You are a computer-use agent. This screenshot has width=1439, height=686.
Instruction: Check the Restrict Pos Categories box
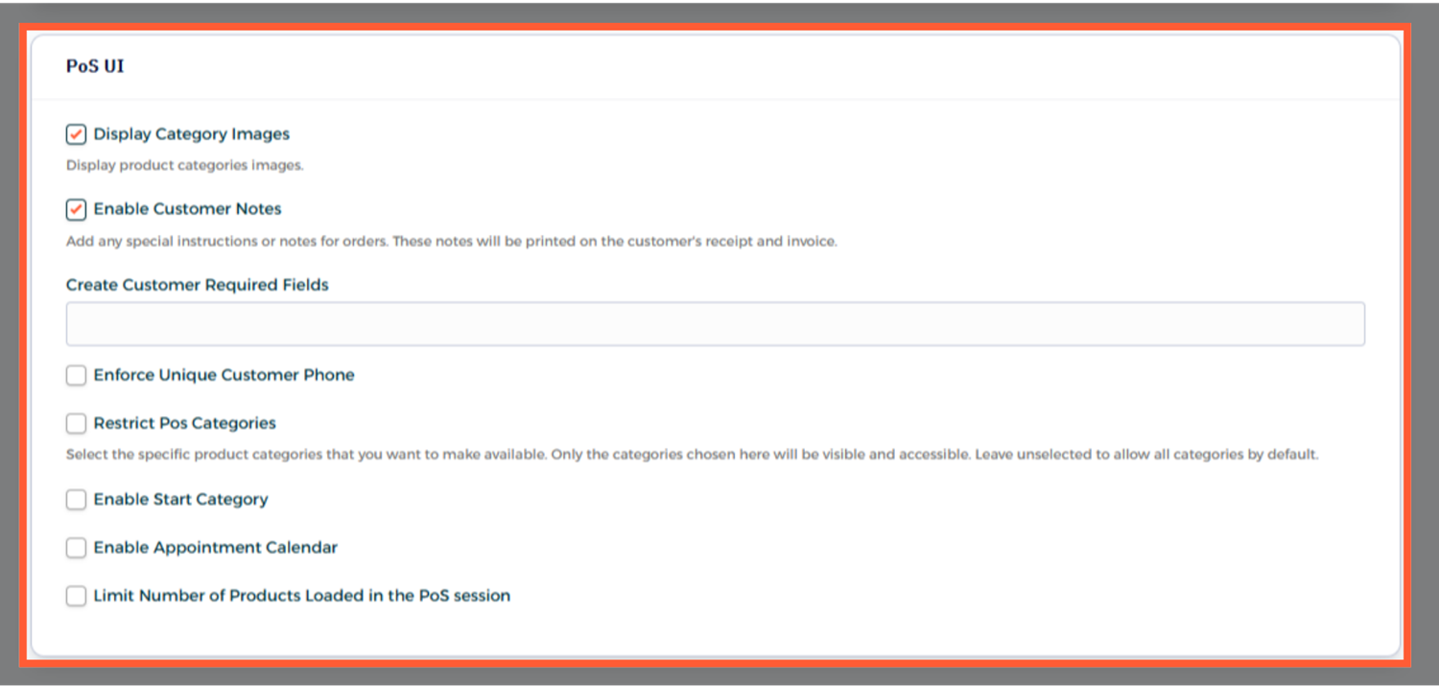[76, 423]
